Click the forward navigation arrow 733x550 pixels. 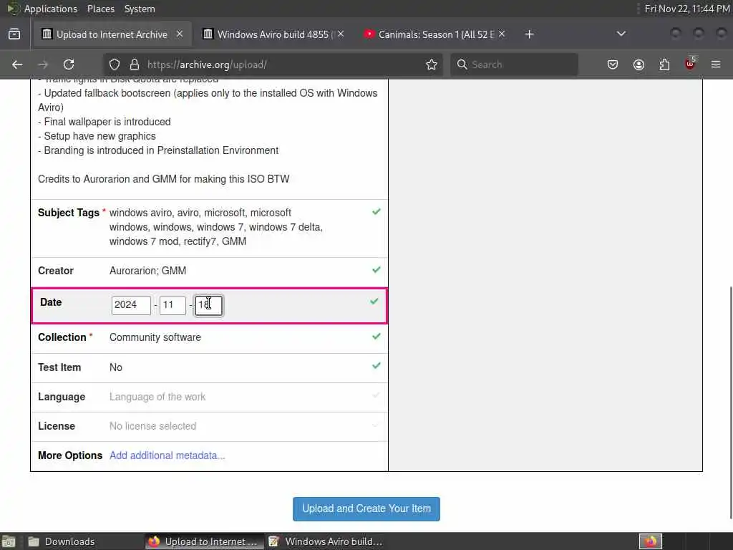point(43,64)
